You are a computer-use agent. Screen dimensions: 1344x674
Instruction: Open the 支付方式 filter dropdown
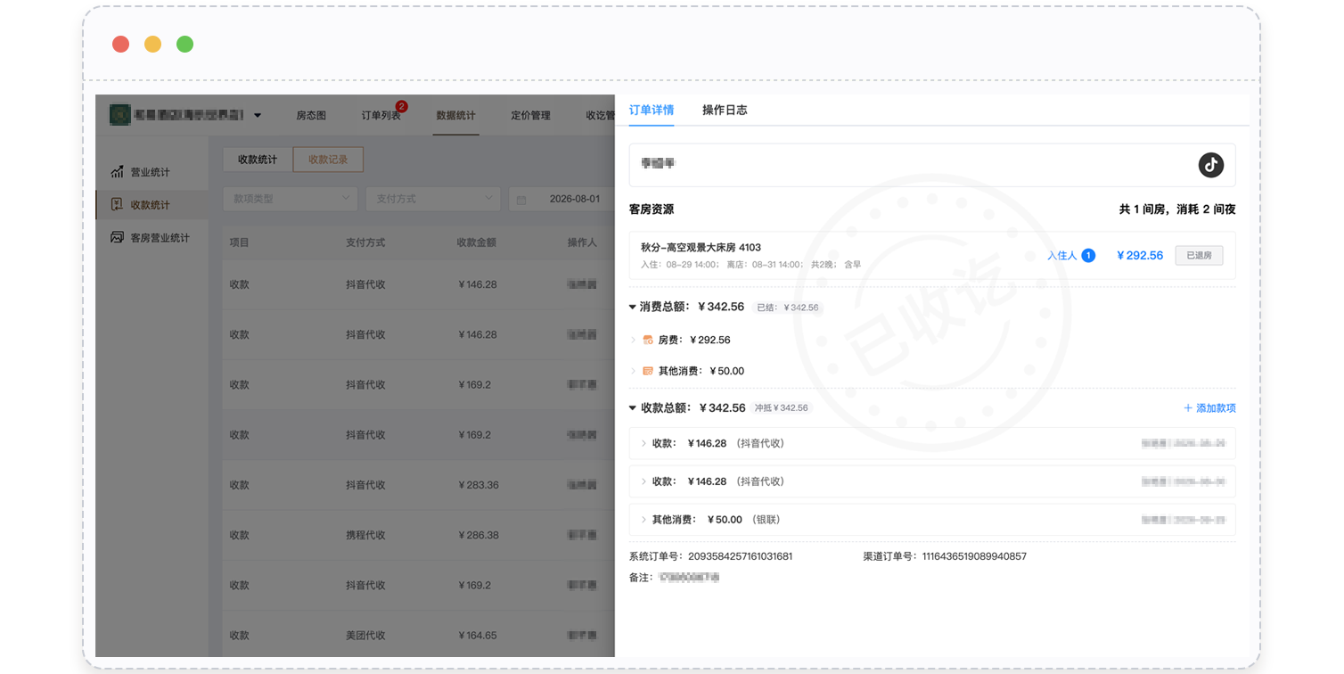[x=433, y=199]
